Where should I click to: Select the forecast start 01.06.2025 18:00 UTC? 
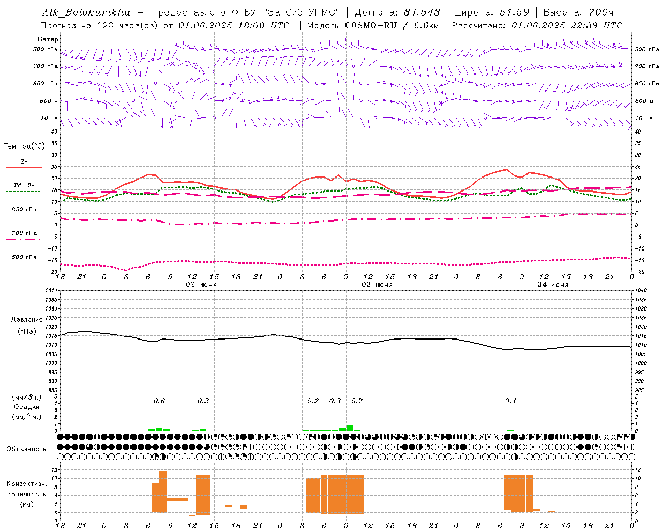(x=233, y=25)
